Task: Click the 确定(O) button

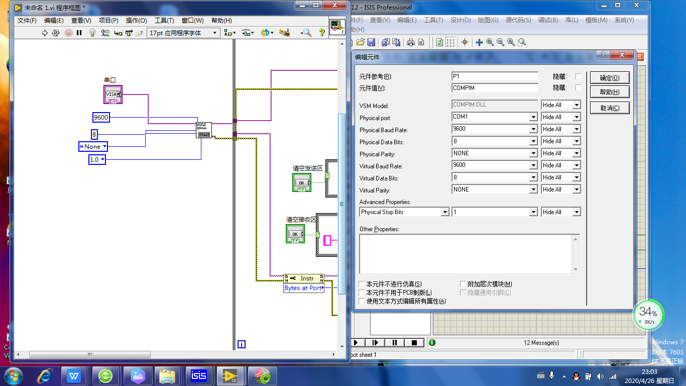Action: tap(610, 78)
